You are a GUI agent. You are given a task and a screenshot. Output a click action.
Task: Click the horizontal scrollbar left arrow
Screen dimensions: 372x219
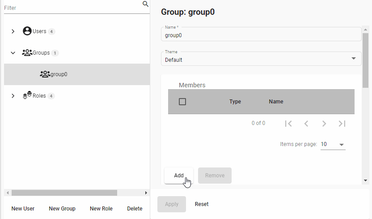[8, 193]
